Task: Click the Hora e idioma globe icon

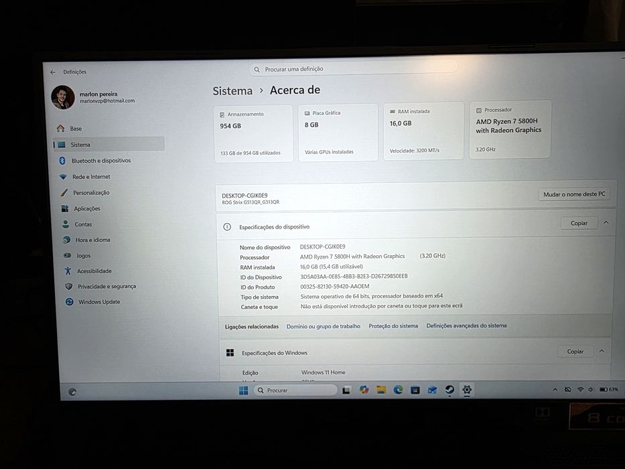Action: tap(66, 240)
